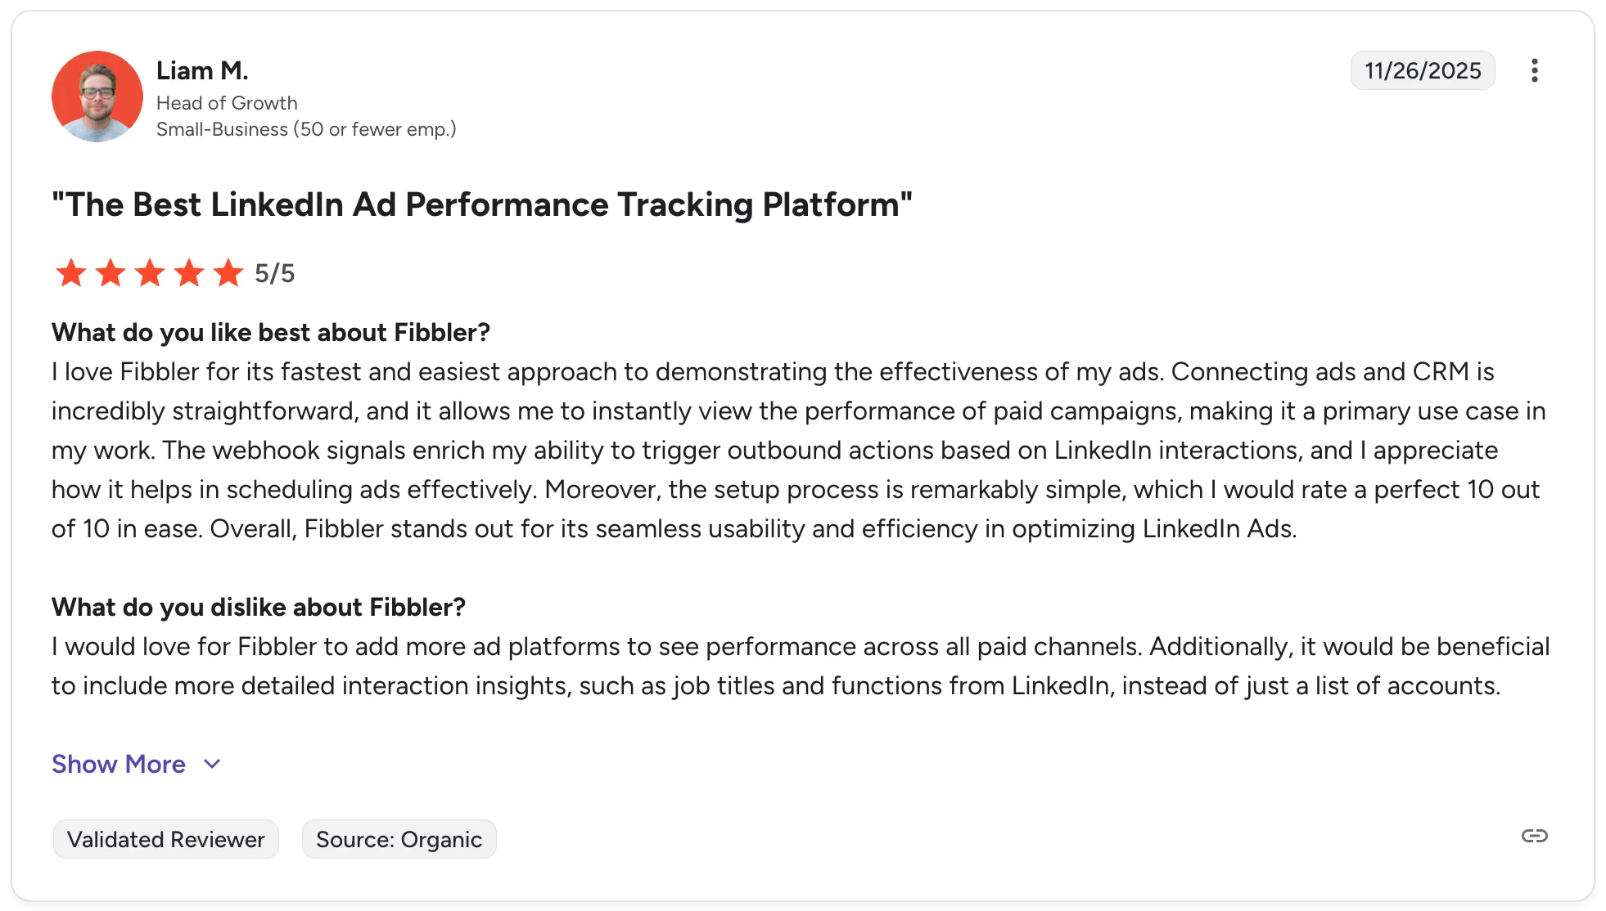This screenshot has width=1606, height=911.
Task: Click the 11/26/2025 date label
Action: tap(1422, 70)
